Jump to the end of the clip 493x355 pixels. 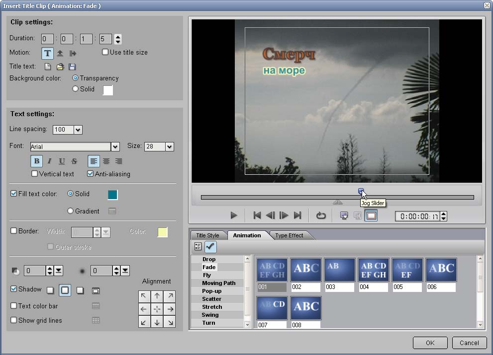297,215
